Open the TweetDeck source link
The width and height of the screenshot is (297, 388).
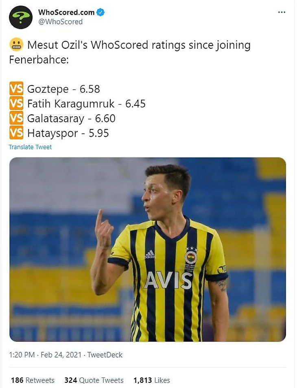point(105,355)
